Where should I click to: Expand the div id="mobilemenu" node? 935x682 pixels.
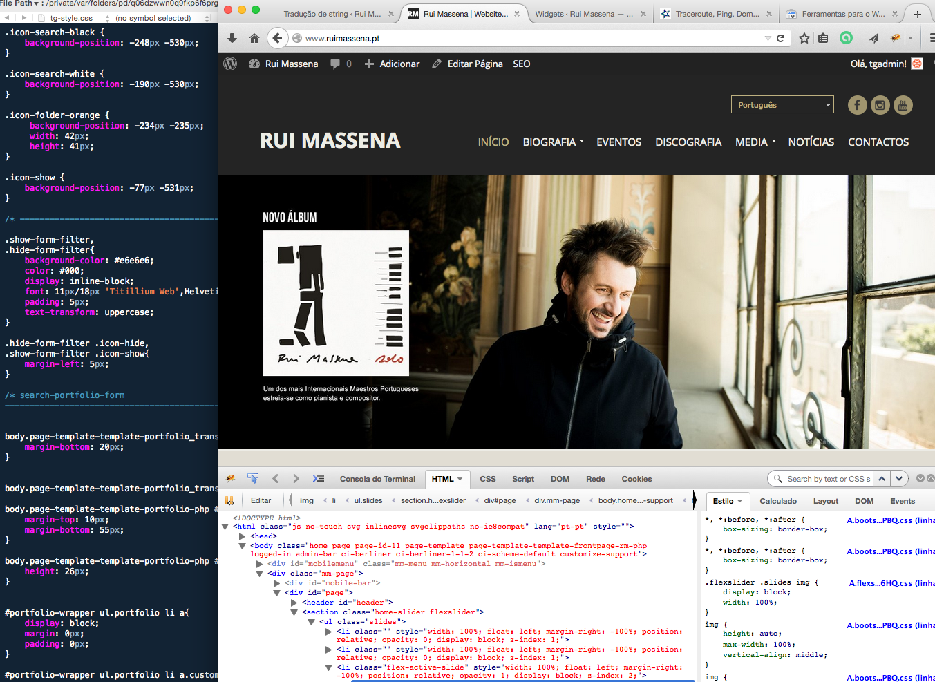[259, 564]
